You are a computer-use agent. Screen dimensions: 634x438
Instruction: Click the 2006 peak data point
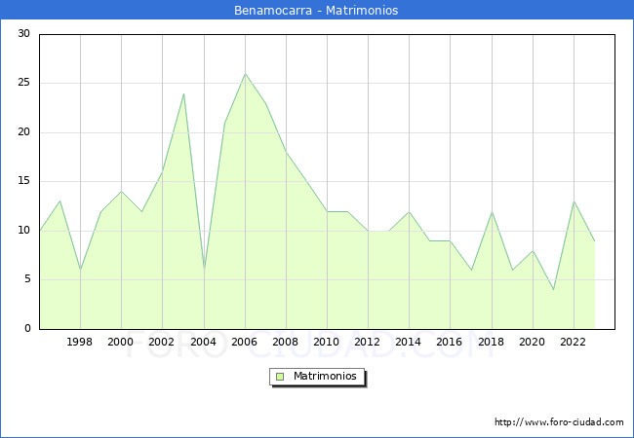[x=245, y=74]
